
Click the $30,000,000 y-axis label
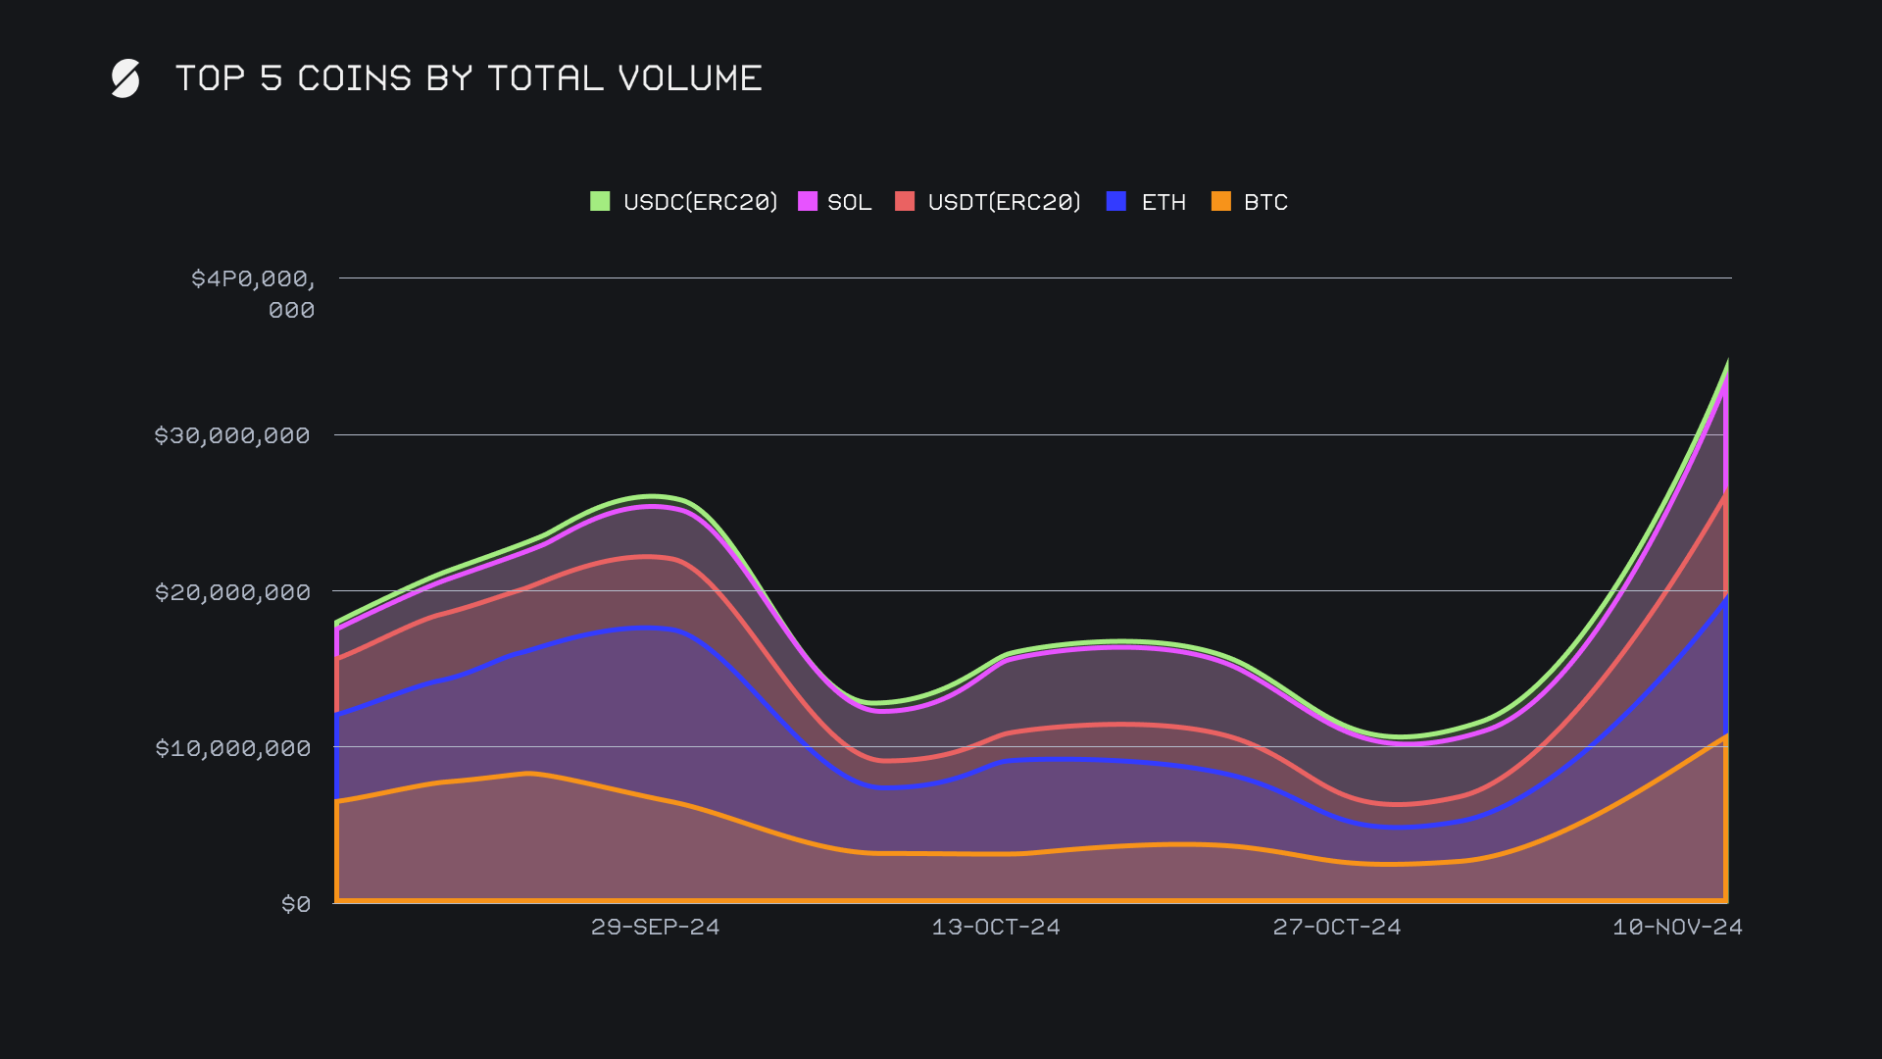(x=232, y=435)
